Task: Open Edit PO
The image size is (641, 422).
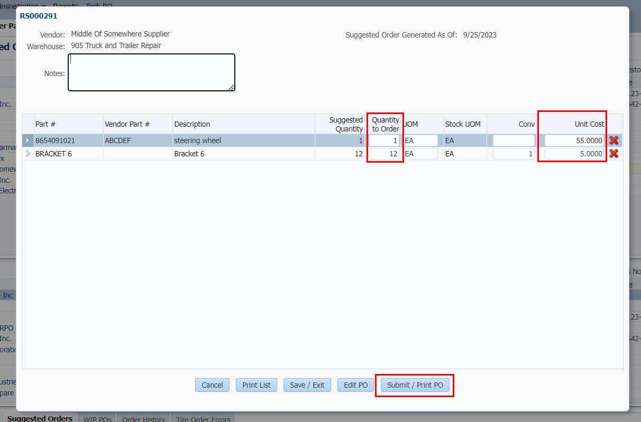Action: click(x=355, y=385)
